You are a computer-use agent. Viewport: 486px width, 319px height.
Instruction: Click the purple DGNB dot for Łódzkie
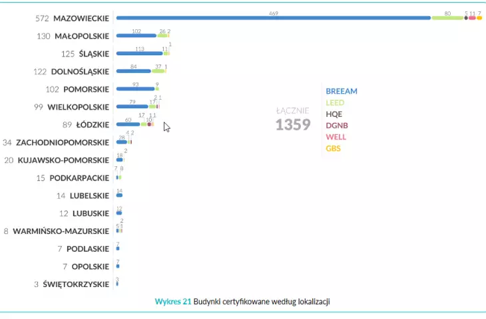149,124
